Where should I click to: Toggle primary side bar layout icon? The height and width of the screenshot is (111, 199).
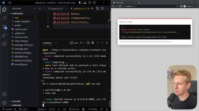click(x=80, y=3)
